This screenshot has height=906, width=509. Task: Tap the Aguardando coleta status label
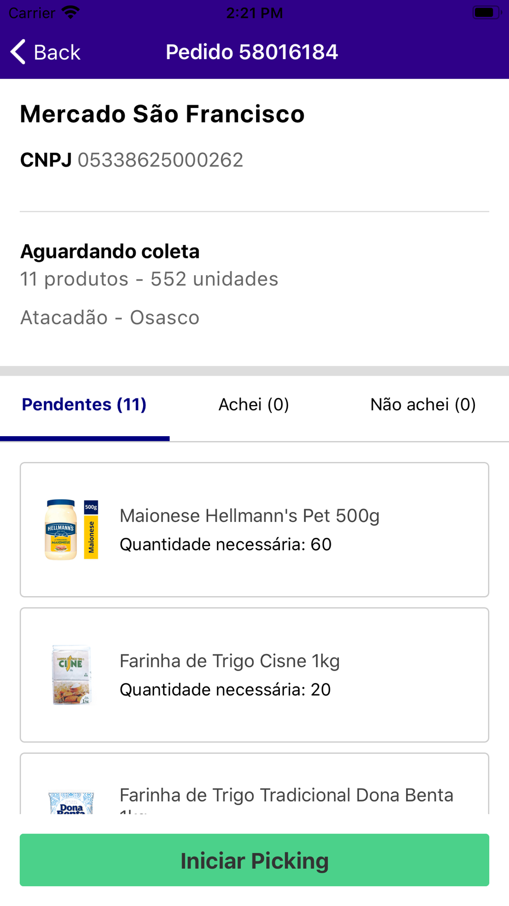(110, 251)
